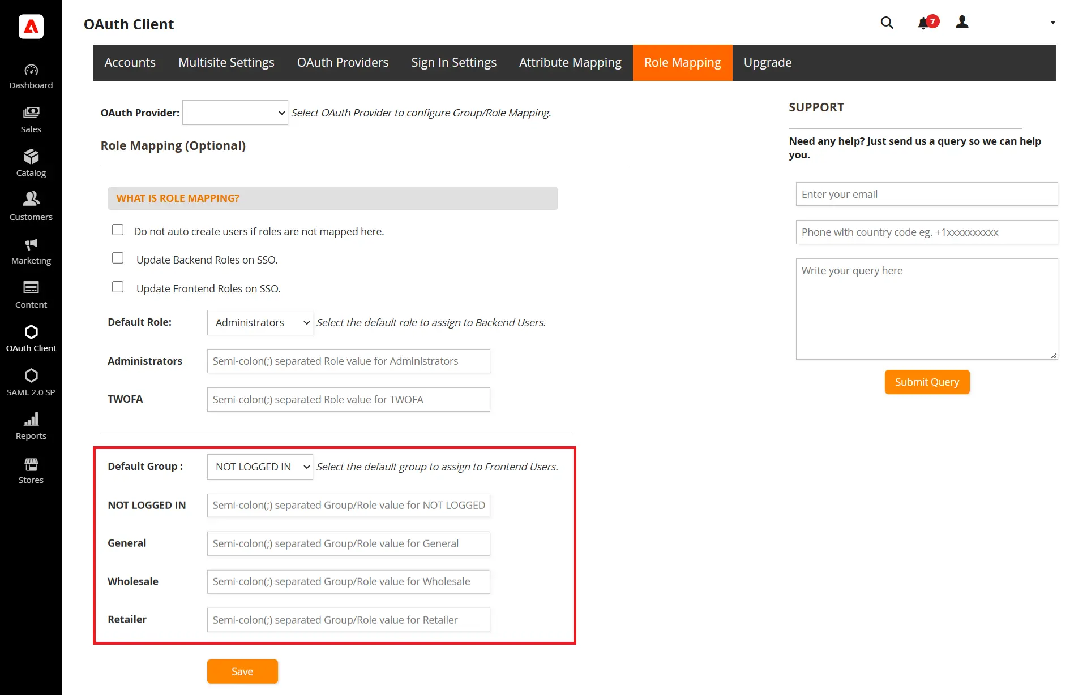The height and width of the screenshot is (695, 1087).
Task: Click the Adobe Magento logo icon
Action: (x=31, y=27)
